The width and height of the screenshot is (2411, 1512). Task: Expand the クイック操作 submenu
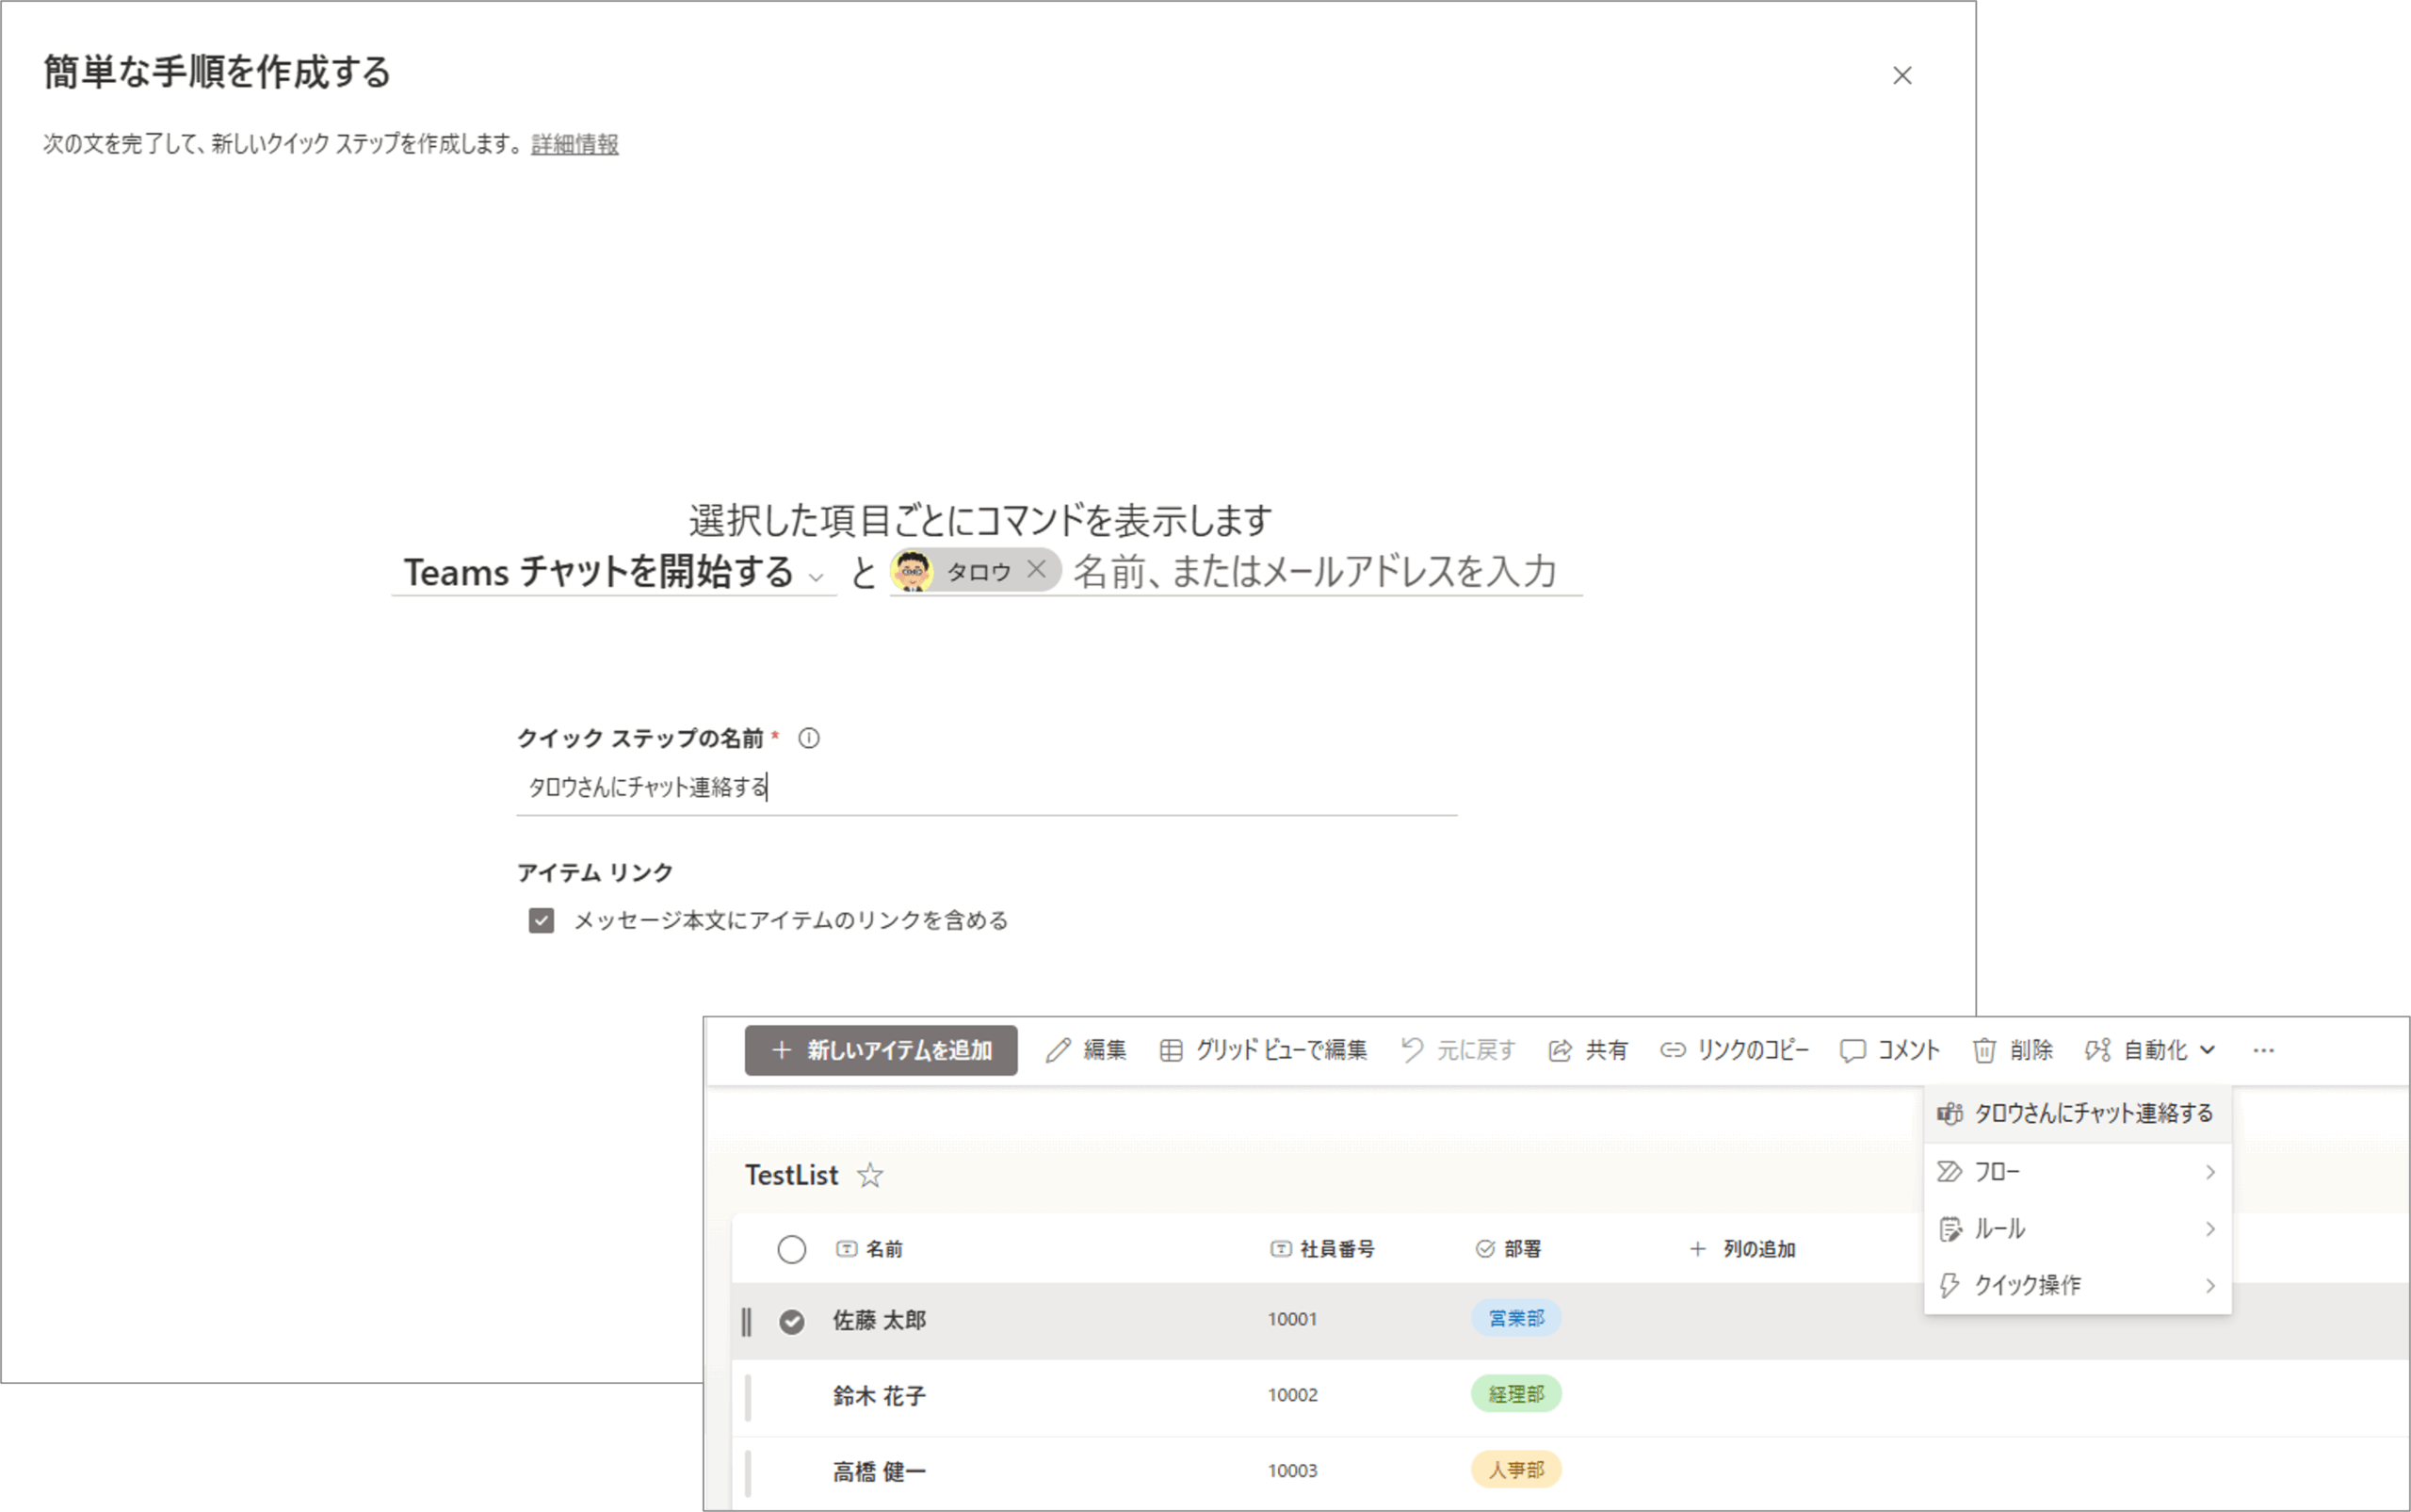2078,1286
